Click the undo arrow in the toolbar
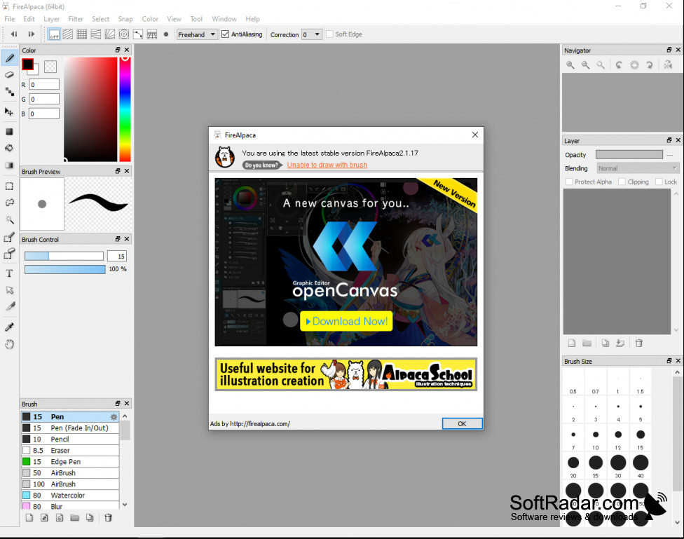The height and width of the screenshot is (539, 684). point(14,34)
